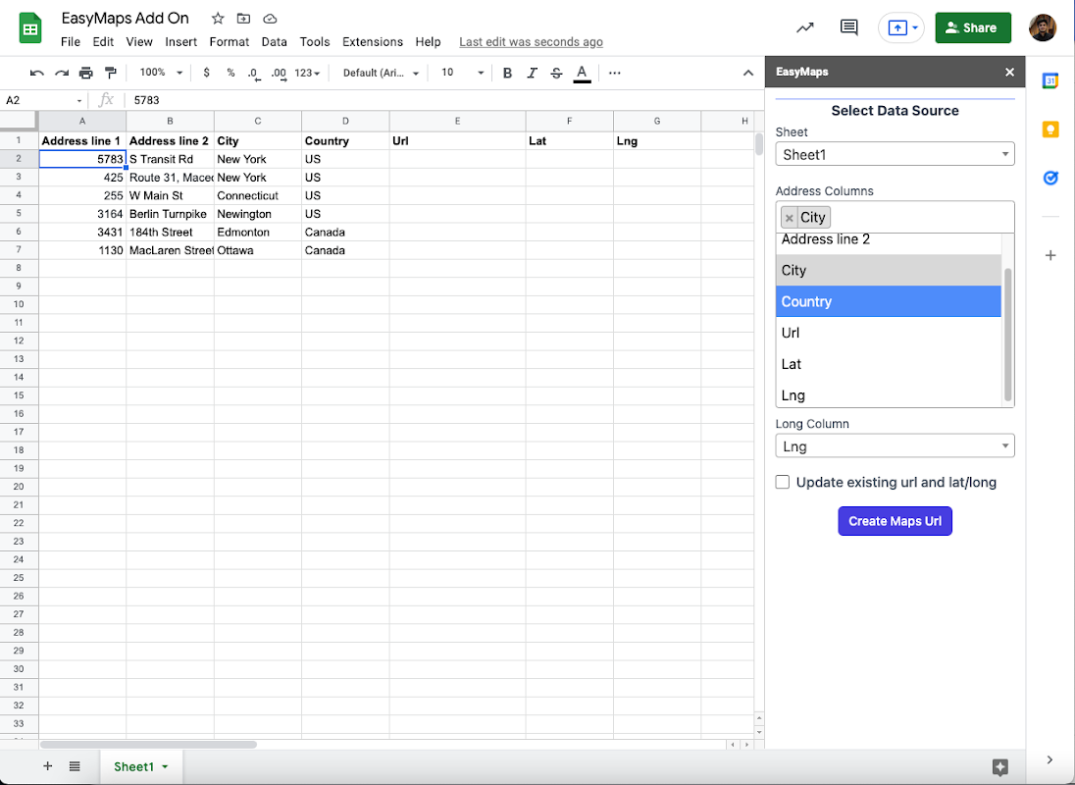This screenshot has width=1075, height=785.
Task: Open the all sheets list icon
Action: click(x=75, y=766)
